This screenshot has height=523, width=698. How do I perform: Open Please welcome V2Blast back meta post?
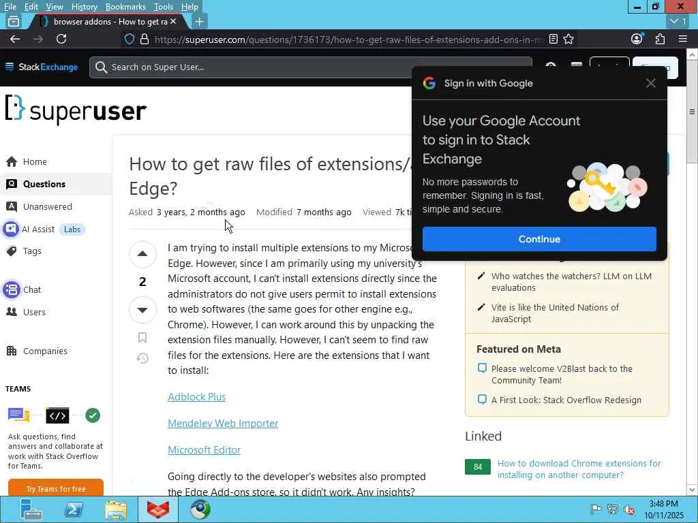point(562,375)
